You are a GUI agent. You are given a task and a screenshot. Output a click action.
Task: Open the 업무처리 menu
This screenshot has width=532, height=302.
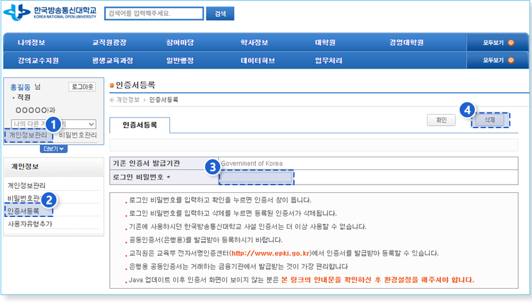(x=328, y=60)
